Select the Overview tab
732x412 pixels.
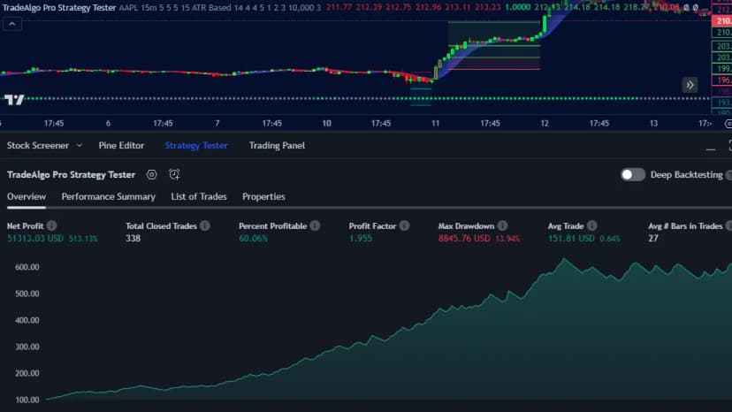pos(27,196)
